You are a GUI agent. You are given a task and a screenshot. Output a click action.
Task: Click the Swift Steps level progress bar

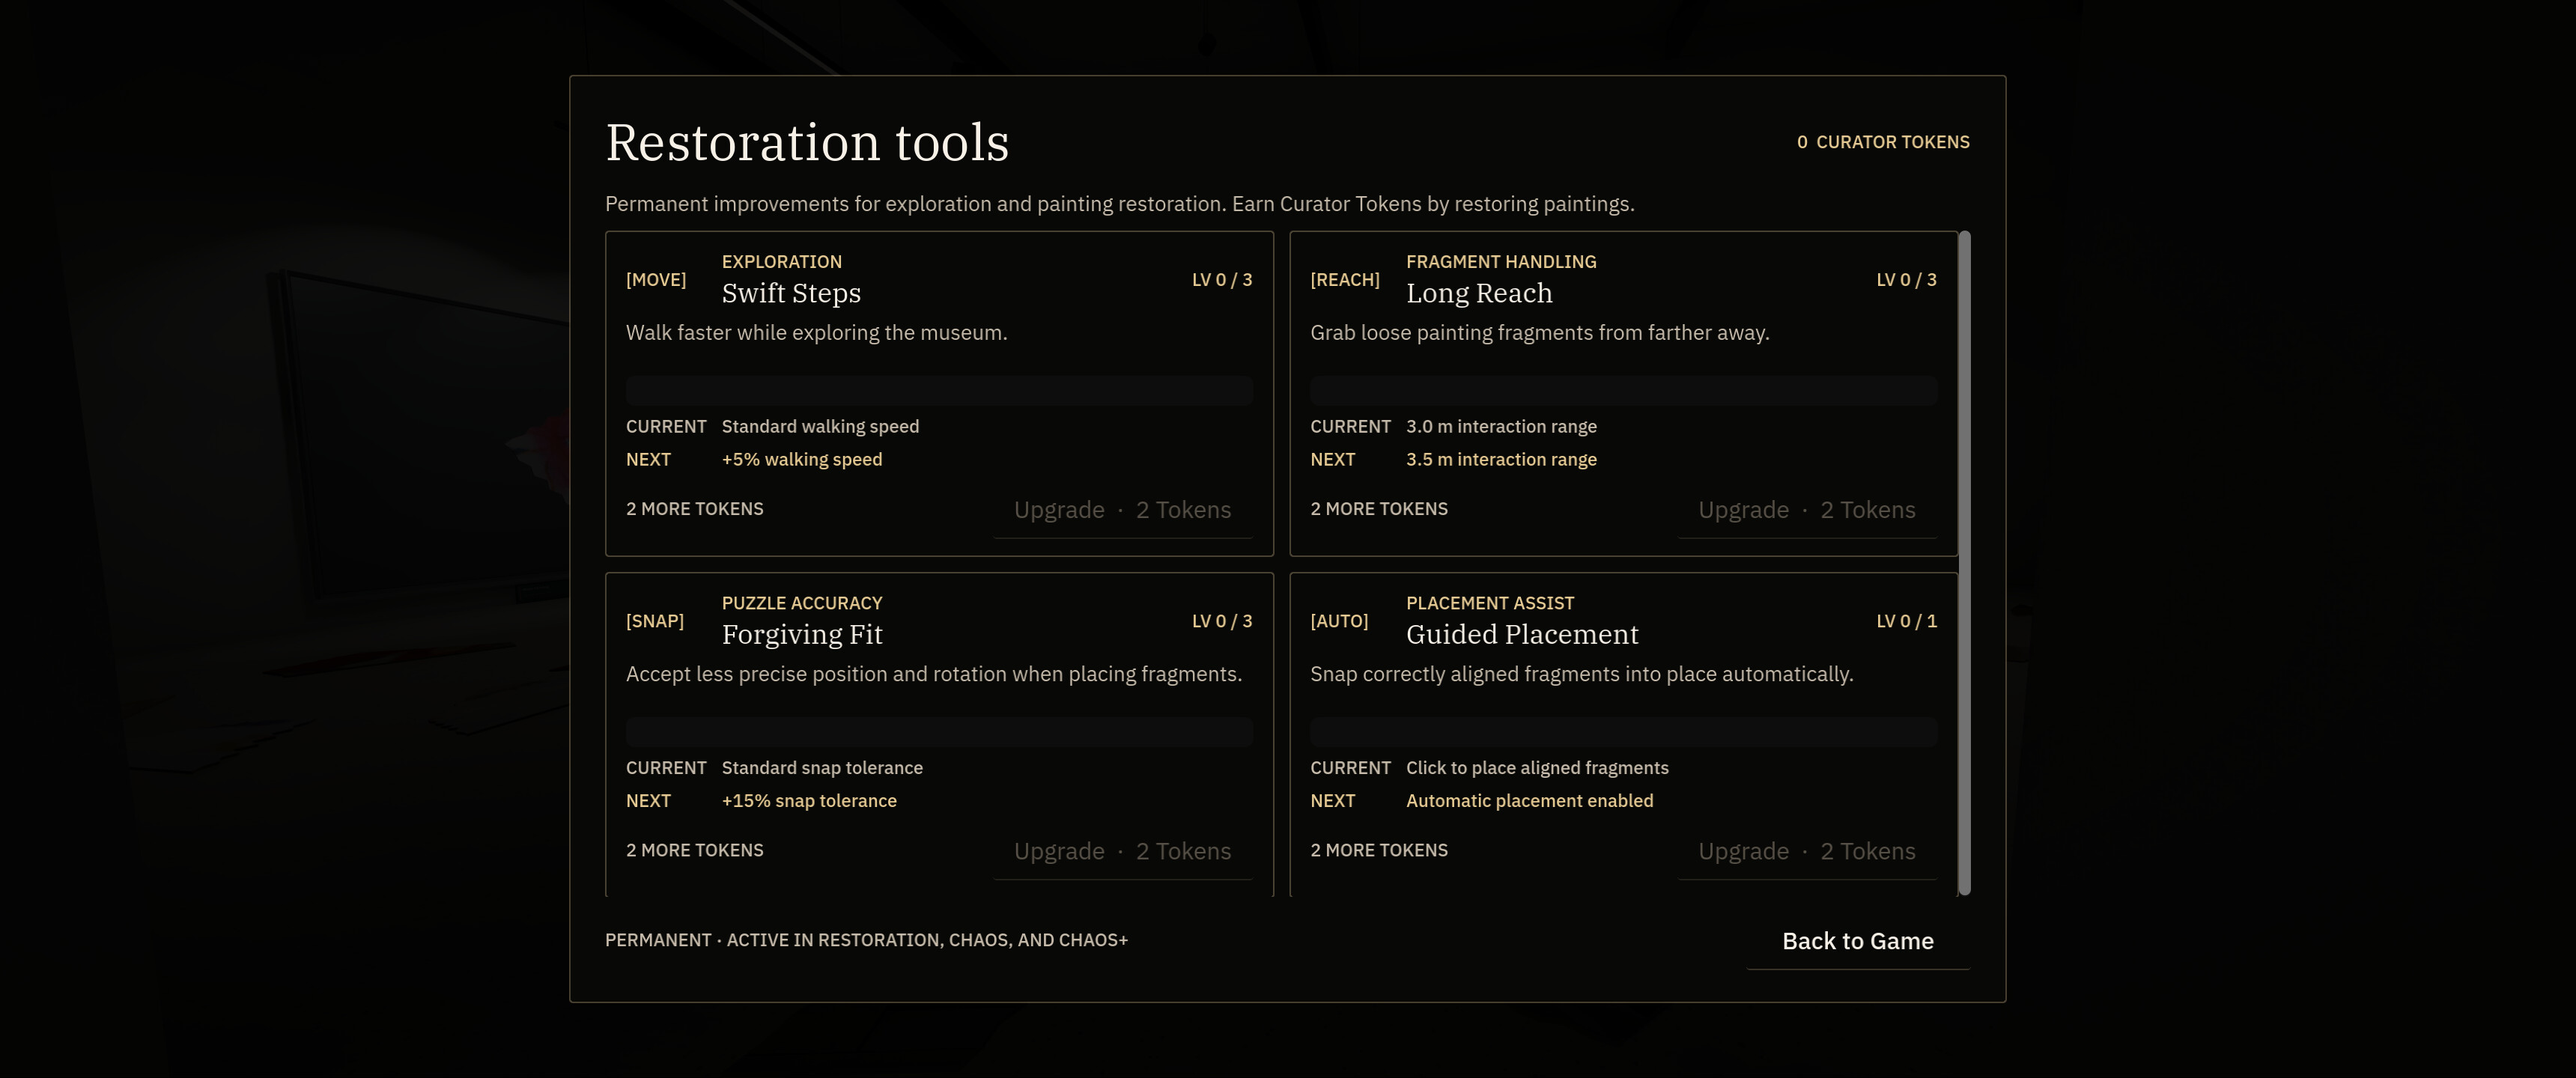click(x=939, y=390)
